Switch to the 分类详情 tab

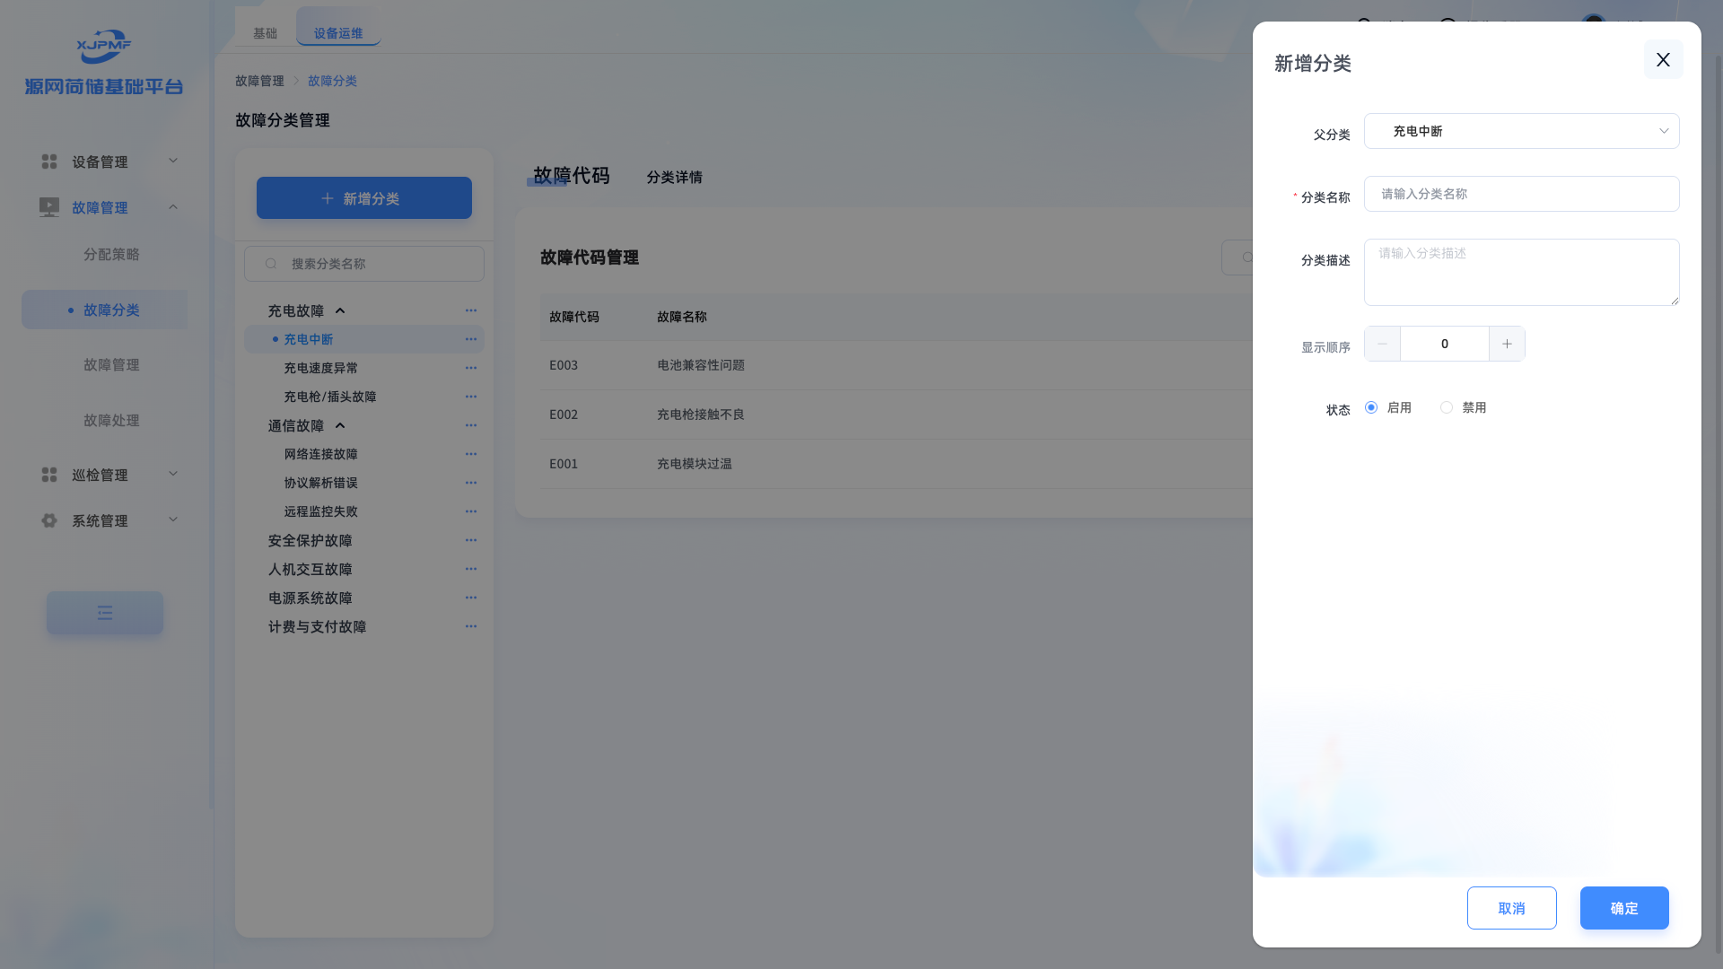[674, 177]
